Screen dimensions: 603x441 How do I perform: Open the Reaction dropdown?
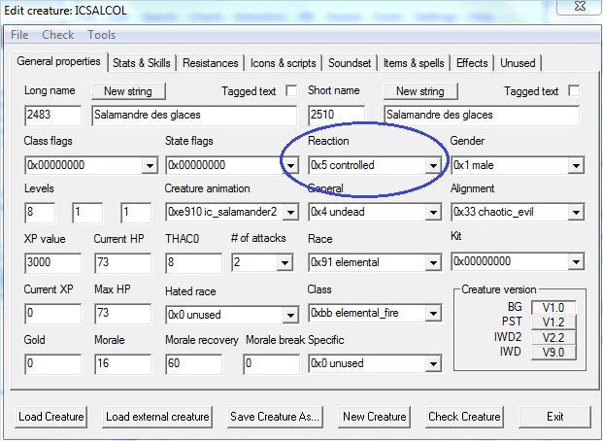coord(433,166)
